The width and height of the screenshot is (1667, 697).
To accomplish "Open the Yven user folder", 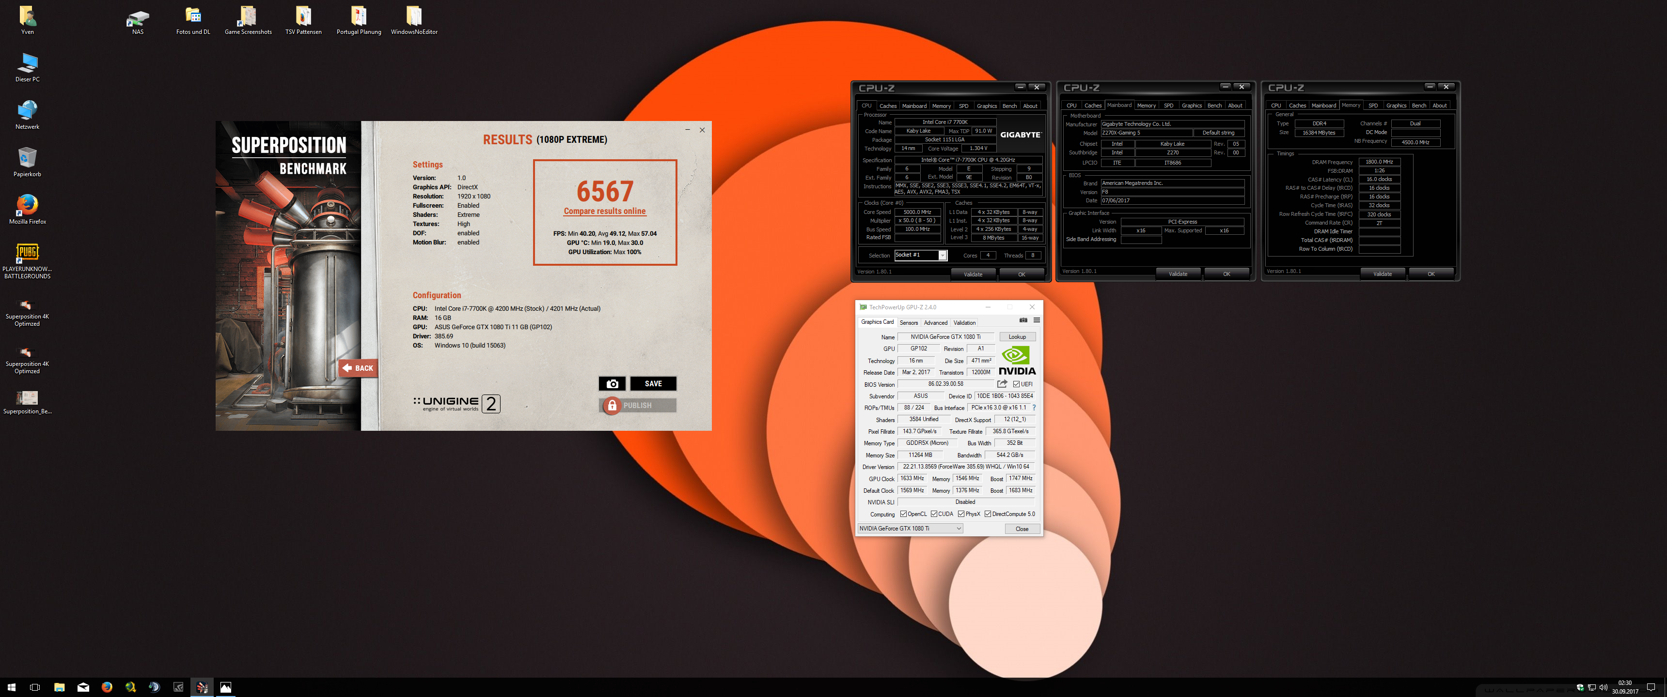I will (x=27, y=21).
